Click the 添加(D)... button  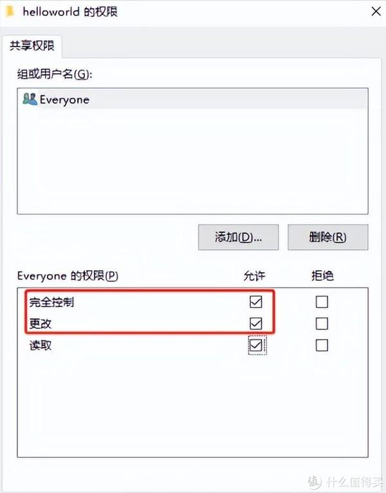[238, 237]
